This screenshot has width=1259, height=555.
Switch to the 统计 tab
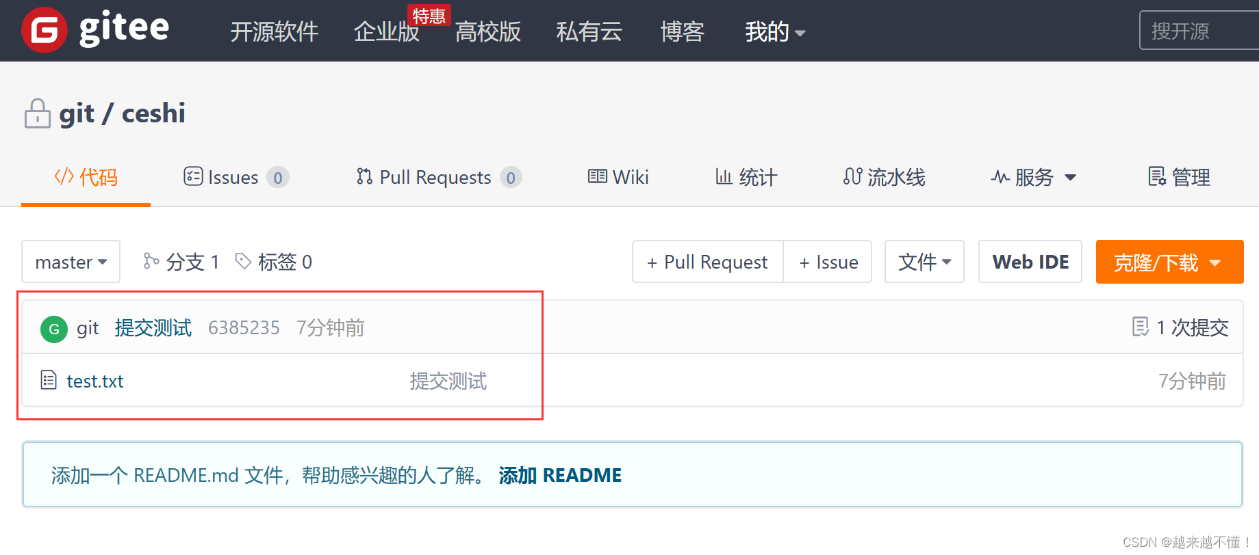[x=746, y=177]
